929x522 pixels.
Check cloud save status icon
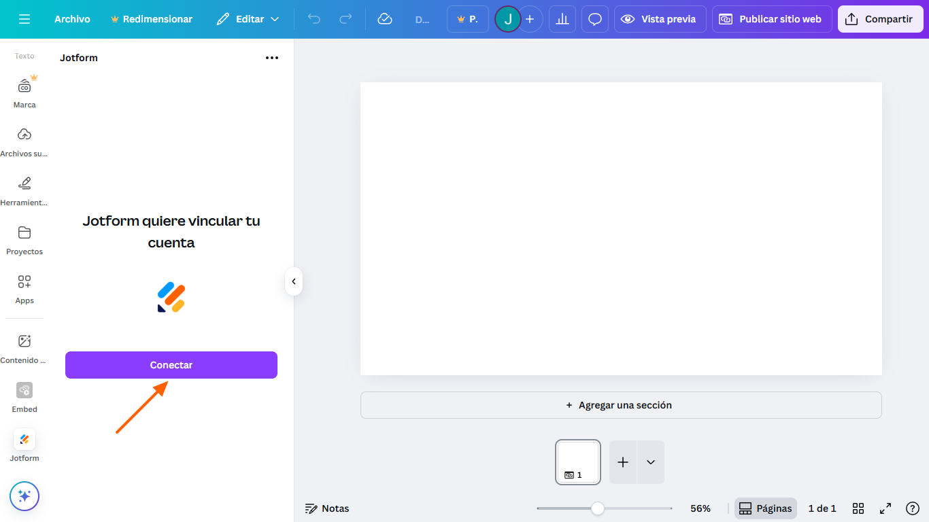click(385, 19)
